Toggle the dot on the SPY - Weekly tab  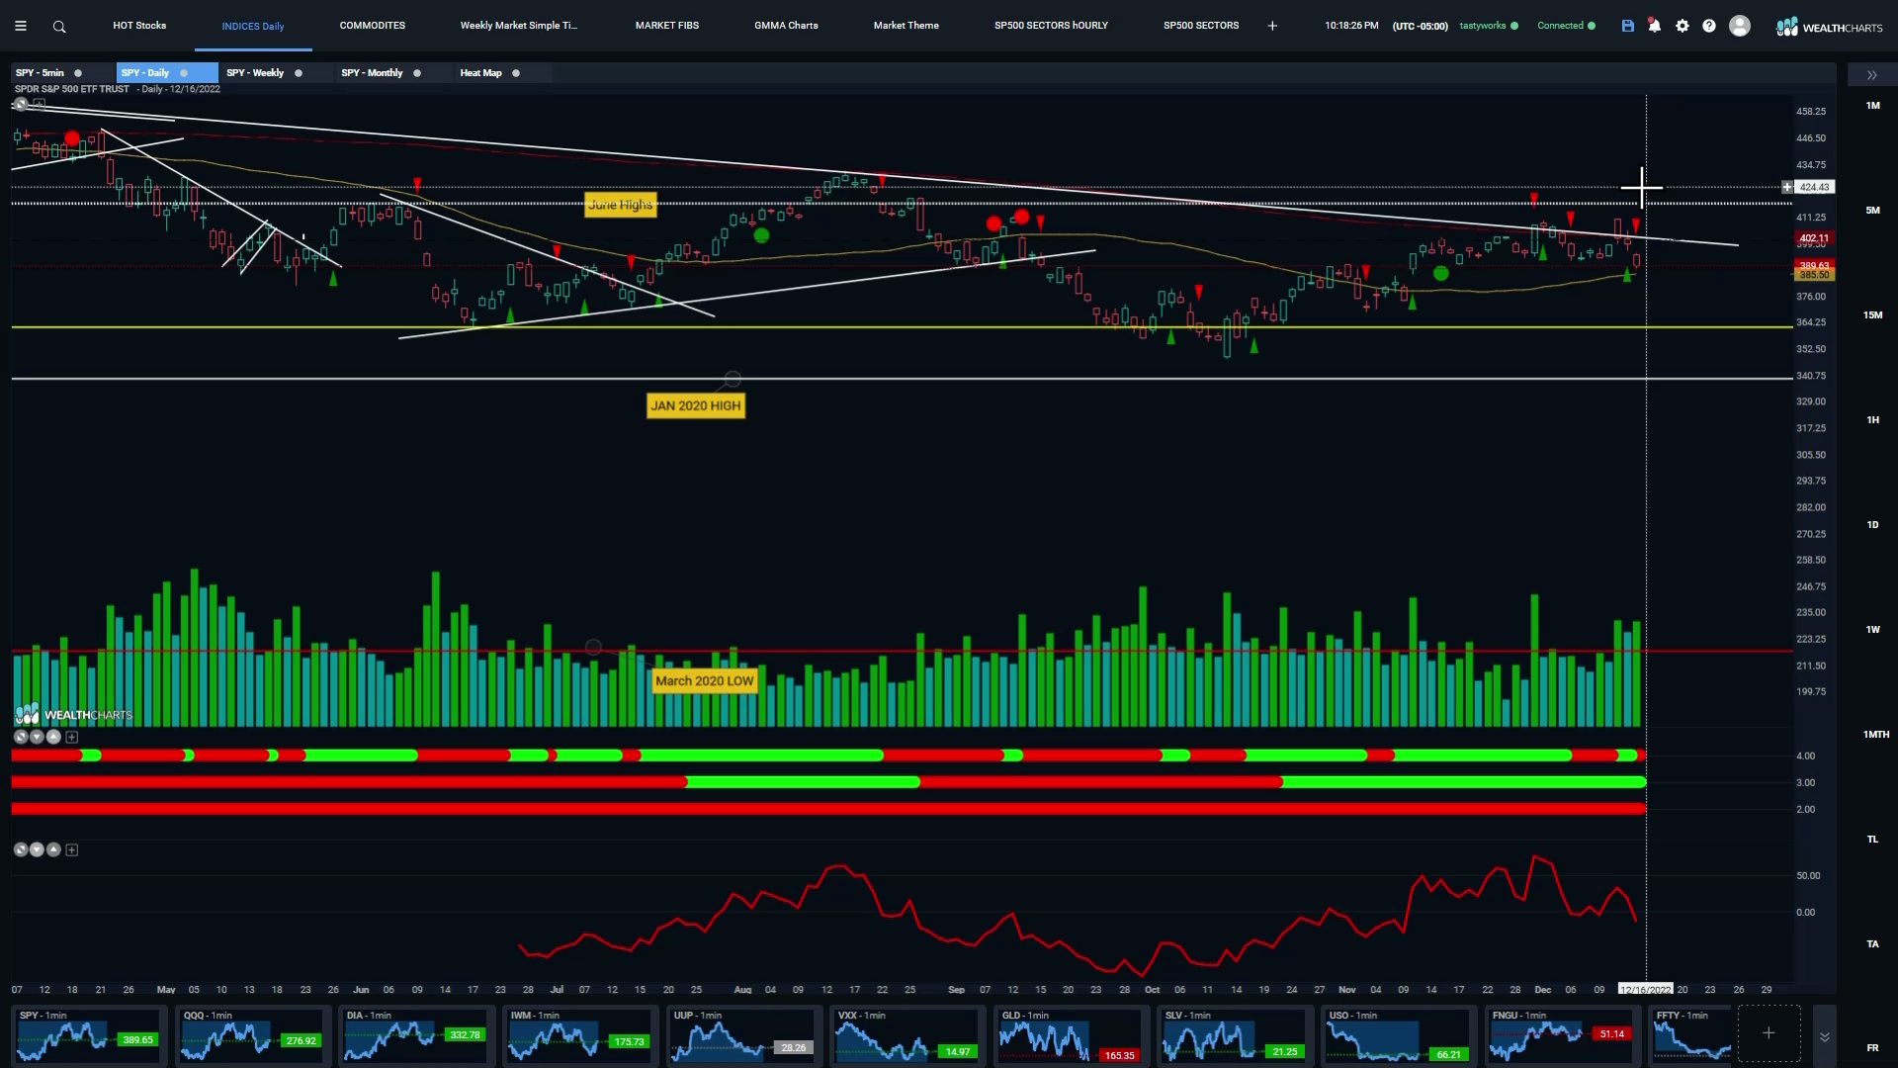(x=299, y=73)
